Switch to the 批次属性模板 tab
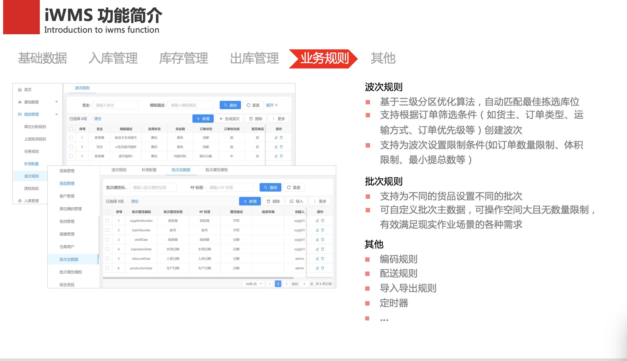 (217, 170)
